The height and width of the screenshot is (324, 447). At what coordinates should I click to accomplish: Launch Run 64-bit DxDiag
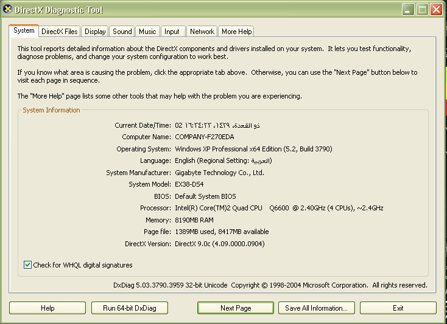130,308
